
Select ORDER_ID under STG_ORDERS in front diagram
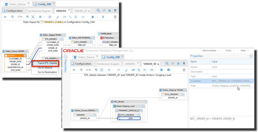172,98
